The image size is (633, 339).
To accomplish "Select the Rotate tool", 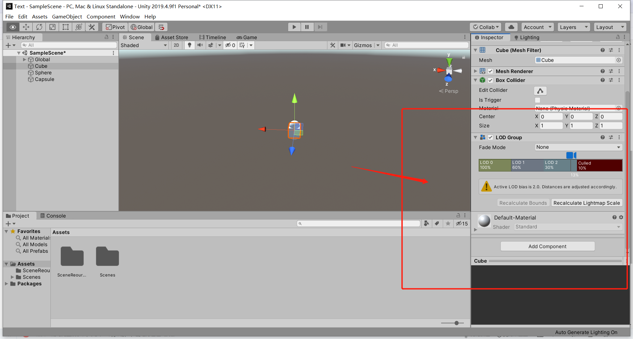I will 39,27.
